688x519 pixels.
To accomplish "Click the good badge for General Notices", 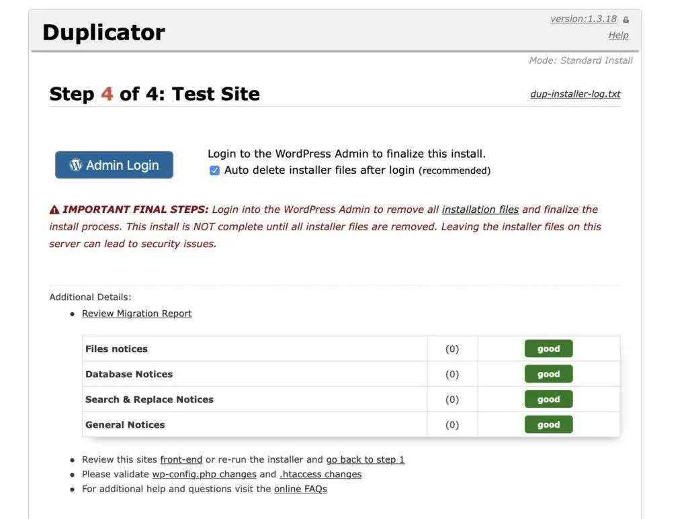I will (x=548, y=425).
